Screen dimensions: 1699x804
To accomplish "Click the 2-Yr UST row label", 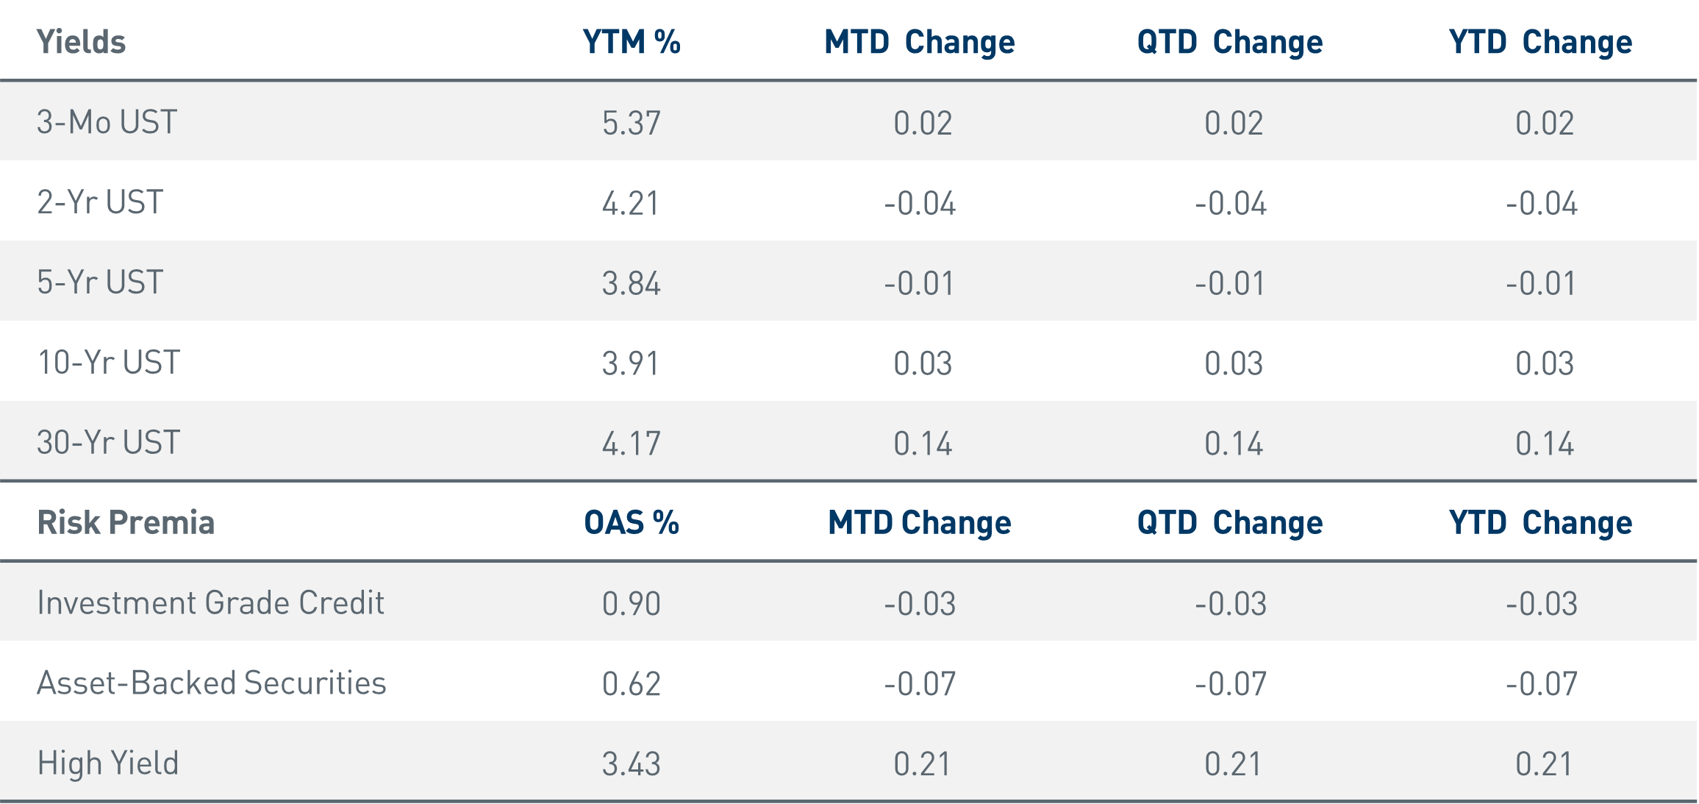I will 100,202.
